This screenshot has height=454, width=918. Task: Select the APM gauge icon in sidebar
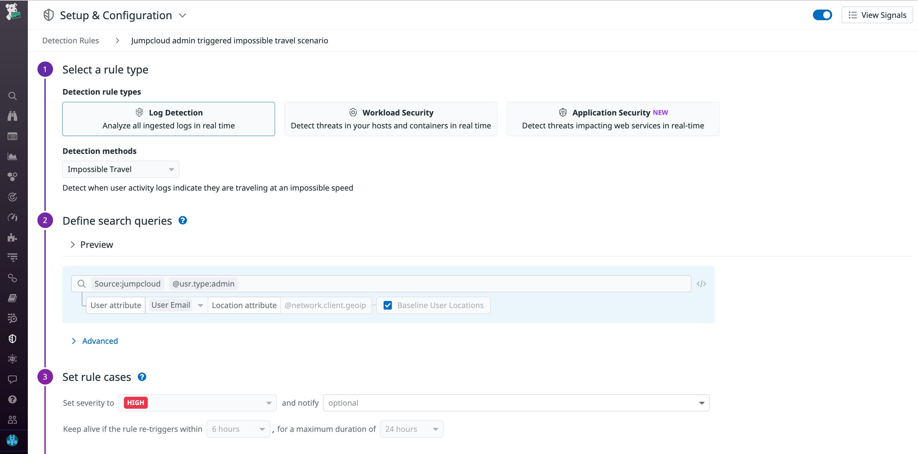point(13,217)
